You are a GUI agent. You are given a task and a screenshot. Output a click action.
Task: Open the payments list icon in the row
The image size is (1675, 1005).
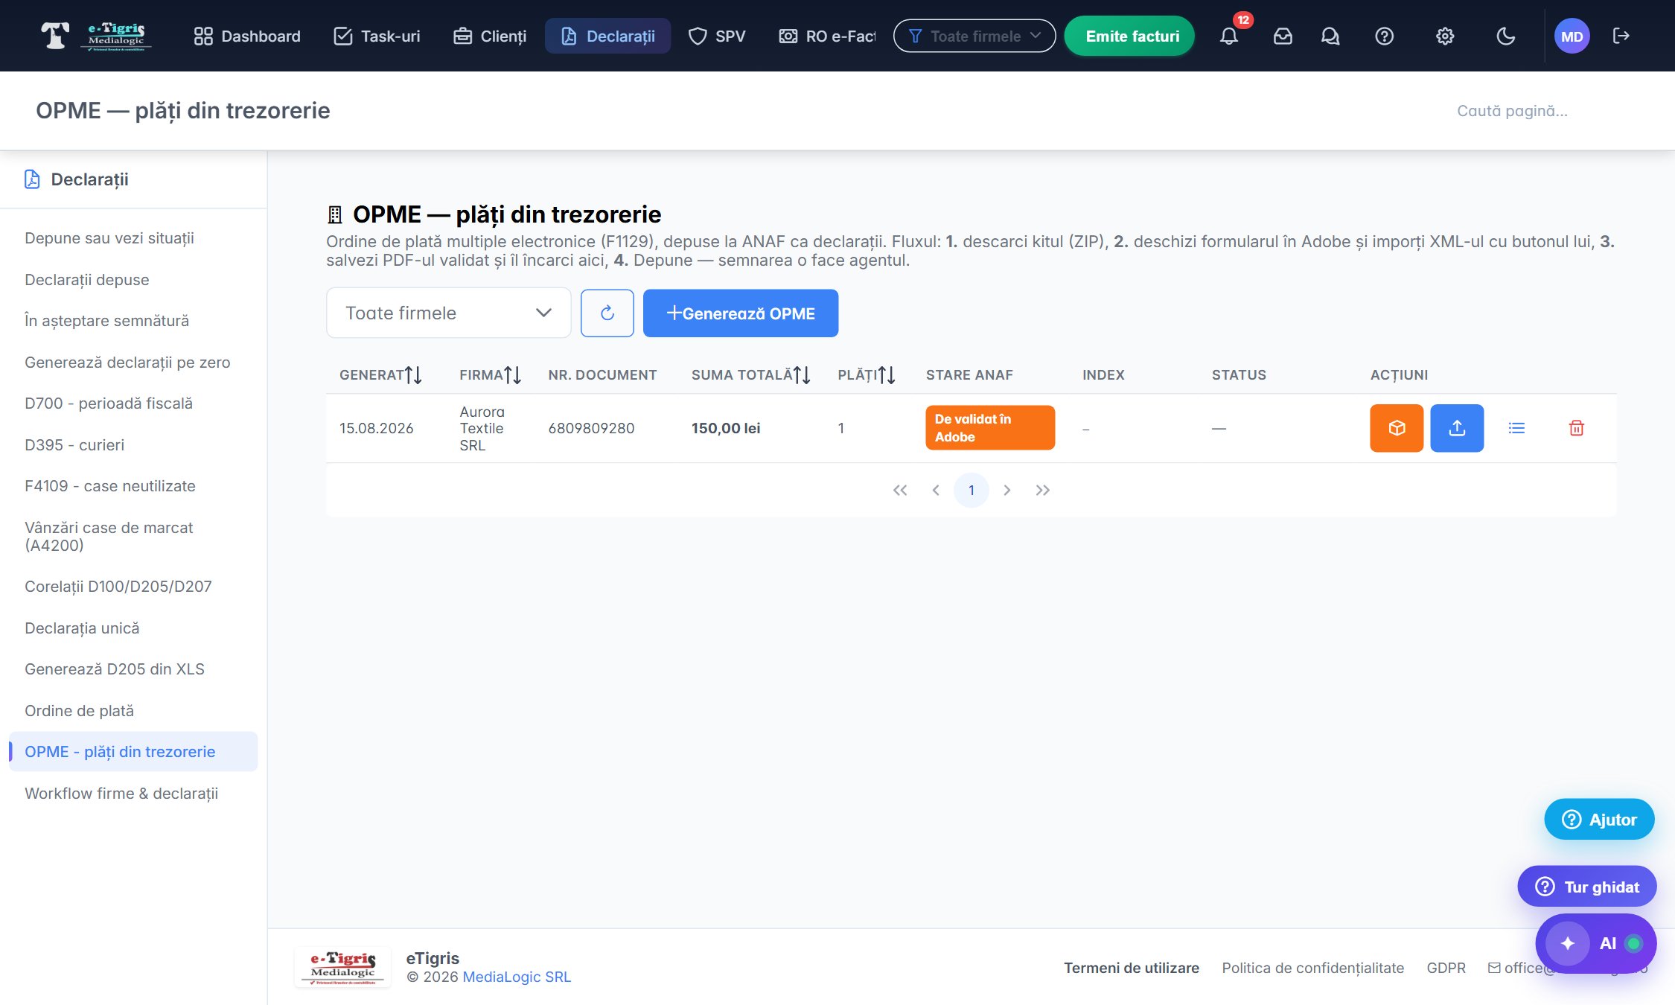[x=1516, y=428]
